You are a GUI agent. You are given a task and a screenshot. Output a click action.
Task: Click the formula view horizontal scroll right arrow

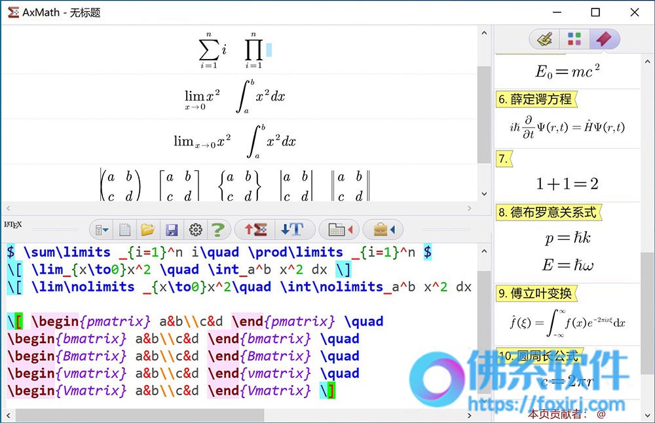[470, 208]
